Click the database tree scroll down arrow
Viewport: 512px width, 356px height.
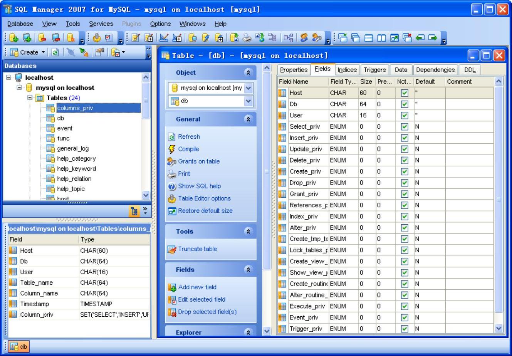tap(146, 195)
